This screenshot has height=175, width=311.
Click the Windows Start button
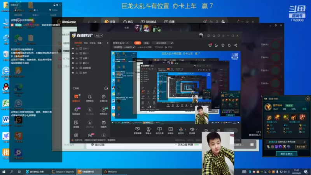click(4, 171)
